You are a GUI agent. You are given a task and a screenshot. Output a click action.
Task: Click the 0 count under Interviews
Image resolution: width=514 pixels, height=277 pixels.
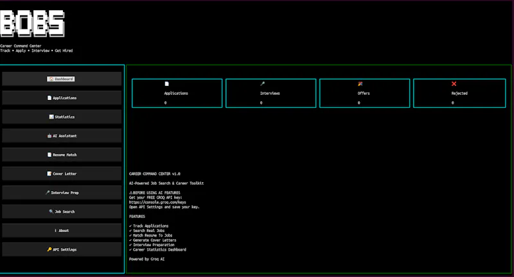[261, 103]
